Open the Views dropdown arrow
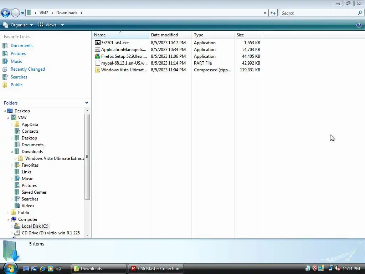The width and height of the screenshot is (365, 274). click(62, 25)
